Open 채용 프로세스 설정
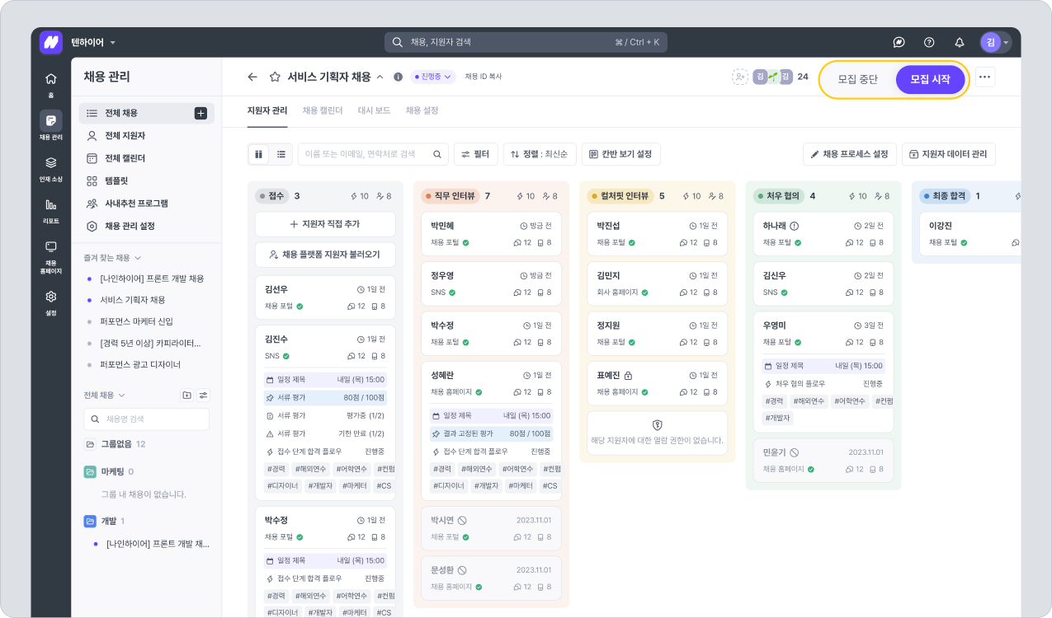Viewport: 1052px width, 618px height. point(849,154)
